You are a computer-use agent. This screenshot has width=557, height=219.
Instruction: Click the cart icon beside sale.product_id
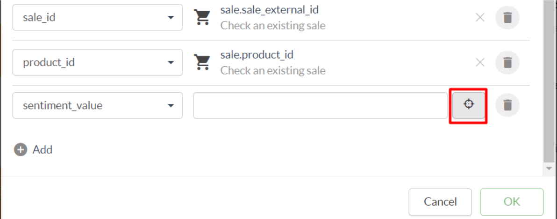[202, 62]
